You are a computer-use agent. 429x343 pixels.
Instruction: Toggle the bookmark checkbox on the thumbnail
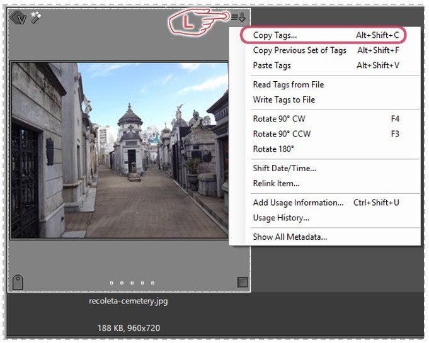pos(243,283)
